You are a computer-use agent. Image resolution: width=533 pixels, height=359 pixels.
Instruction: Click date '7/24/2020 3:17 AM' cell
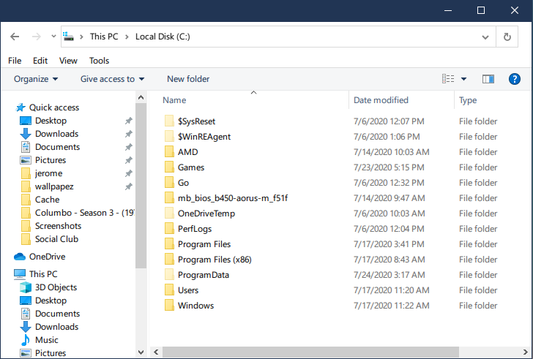(x=389, y=275)
